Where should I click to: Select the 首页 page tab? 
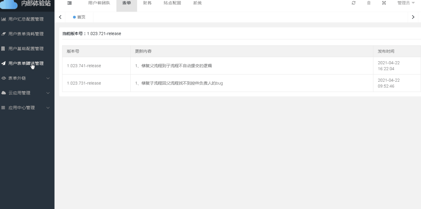[x=79, y=17]
